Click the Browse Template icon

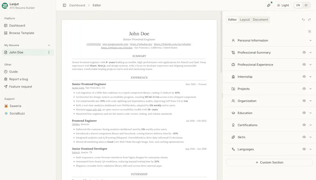coord(6,33)
